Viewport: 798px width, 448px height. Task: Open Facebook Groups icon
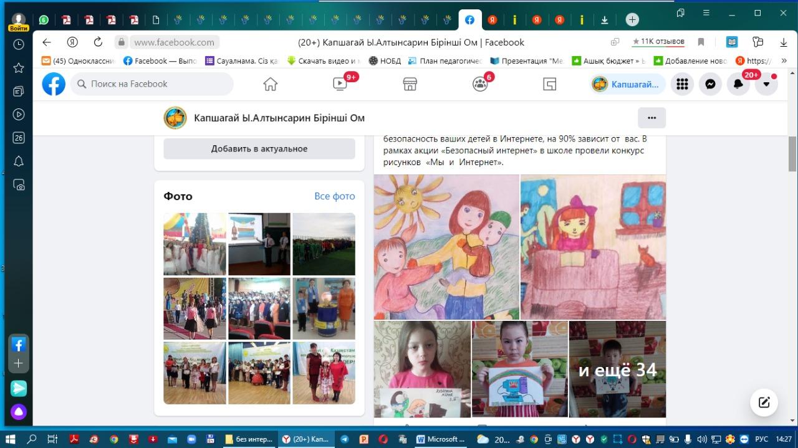pyautogui.click(x=479, y=84)
